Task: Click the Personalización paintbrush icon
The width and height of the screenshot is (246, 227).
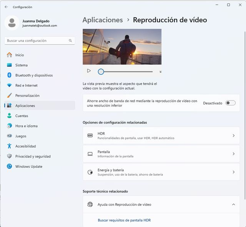Action: click(9, 95)
